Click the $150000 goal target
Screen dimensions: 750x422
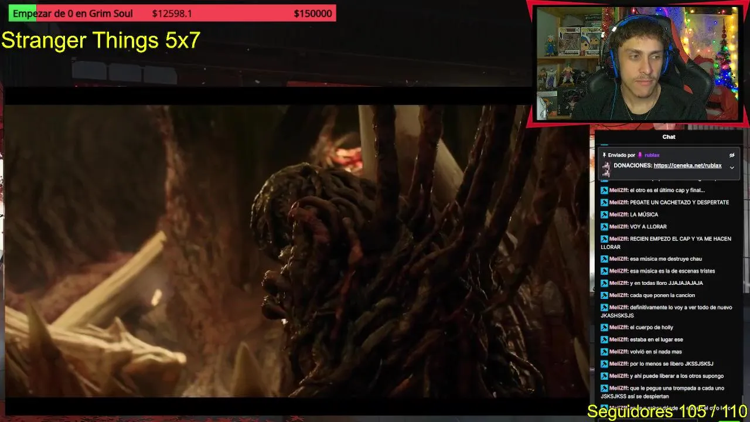pos(313,13)
